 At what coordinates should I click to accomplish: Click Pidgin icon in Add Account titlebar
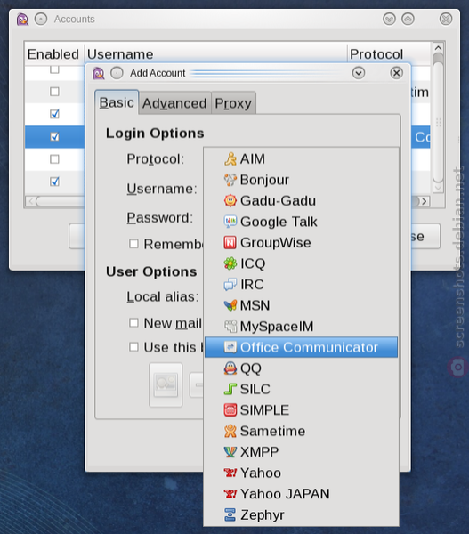pyautogui.click(x=99, y=73)
